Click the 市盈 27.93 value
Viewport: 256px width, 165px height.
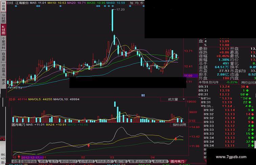(x=224, y=71)
